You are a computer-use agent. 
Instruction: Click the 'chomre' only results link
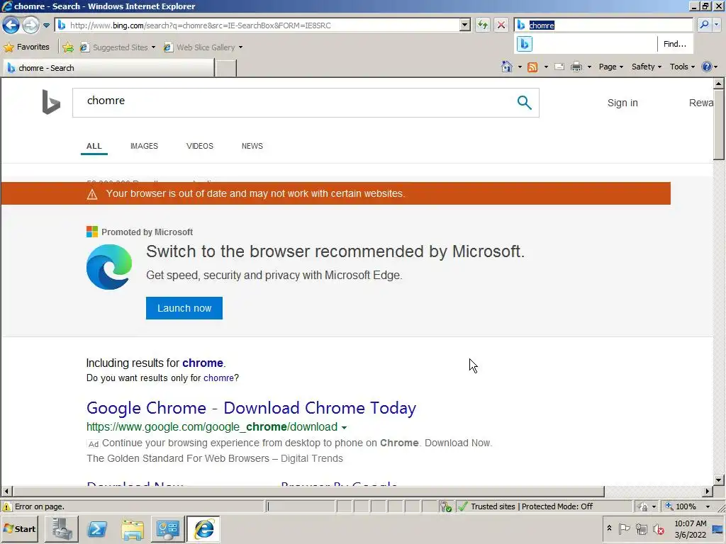click(218, 378)
